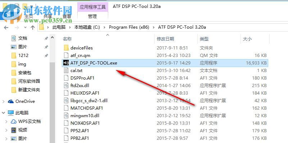Sort by 修改日期 column header
The width and height of the screenshot is (288, 143).
(165, 39)
